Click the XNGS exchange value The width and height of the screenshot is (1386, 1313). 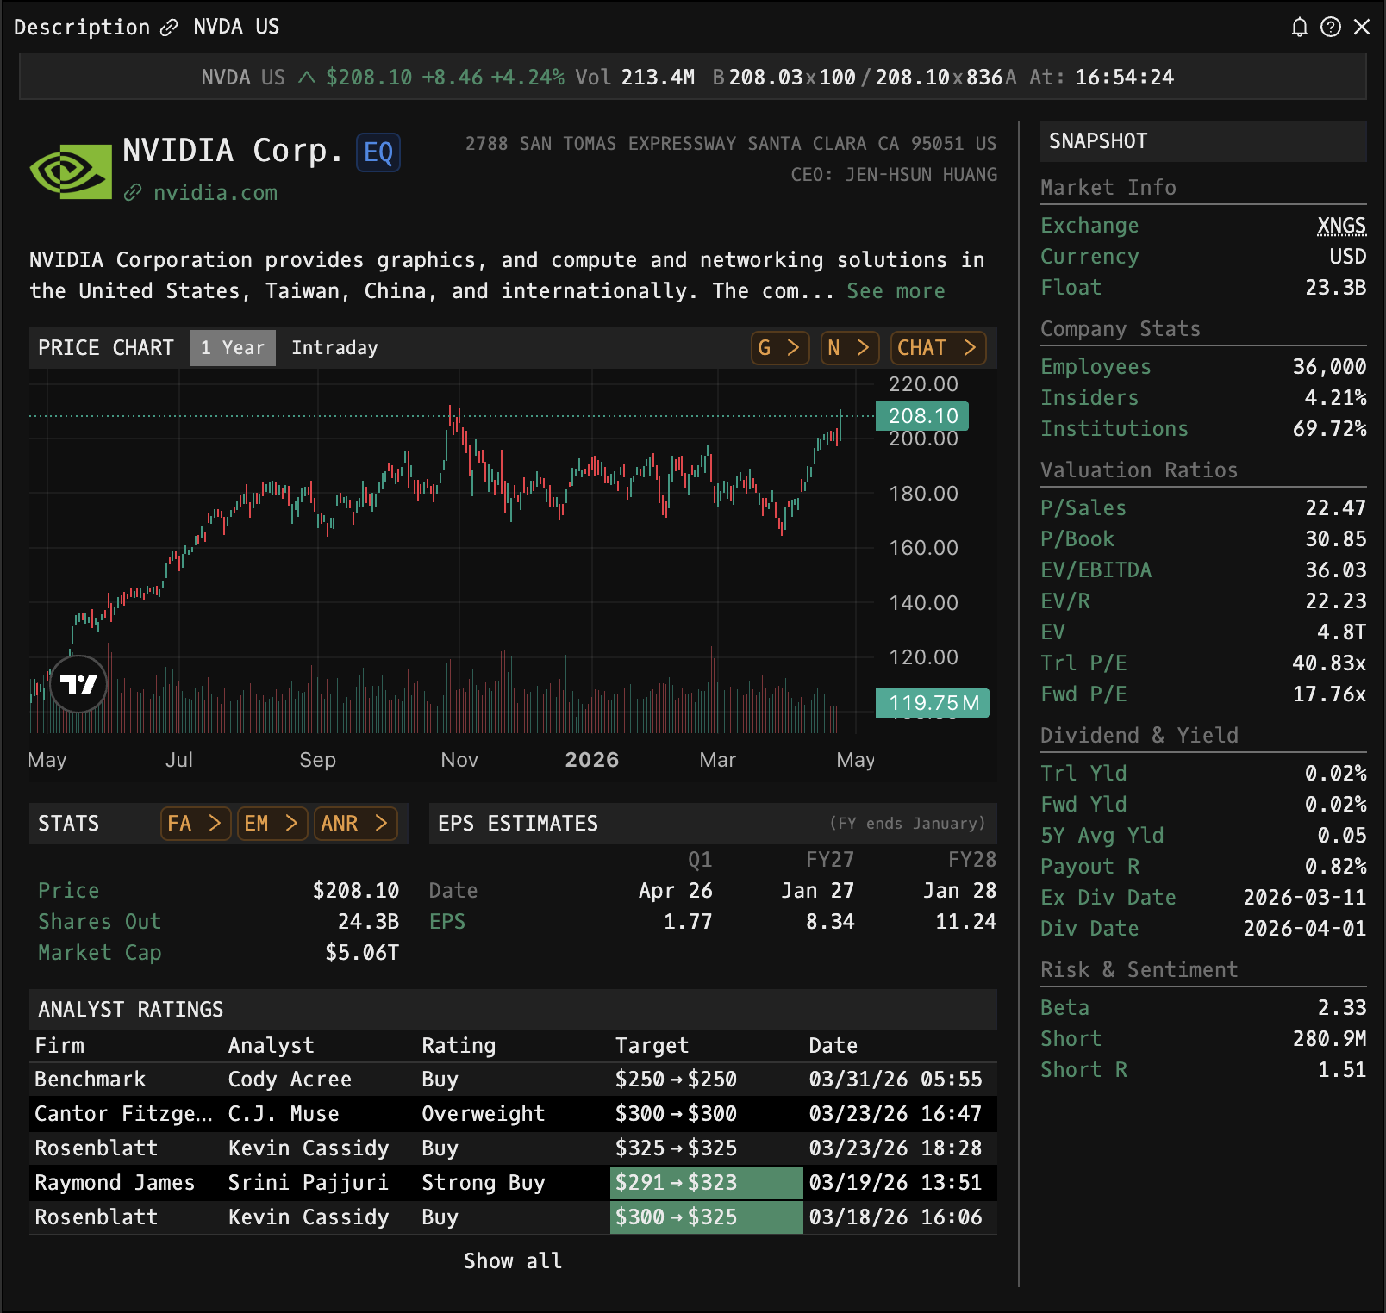click(x=1342, y=226)
